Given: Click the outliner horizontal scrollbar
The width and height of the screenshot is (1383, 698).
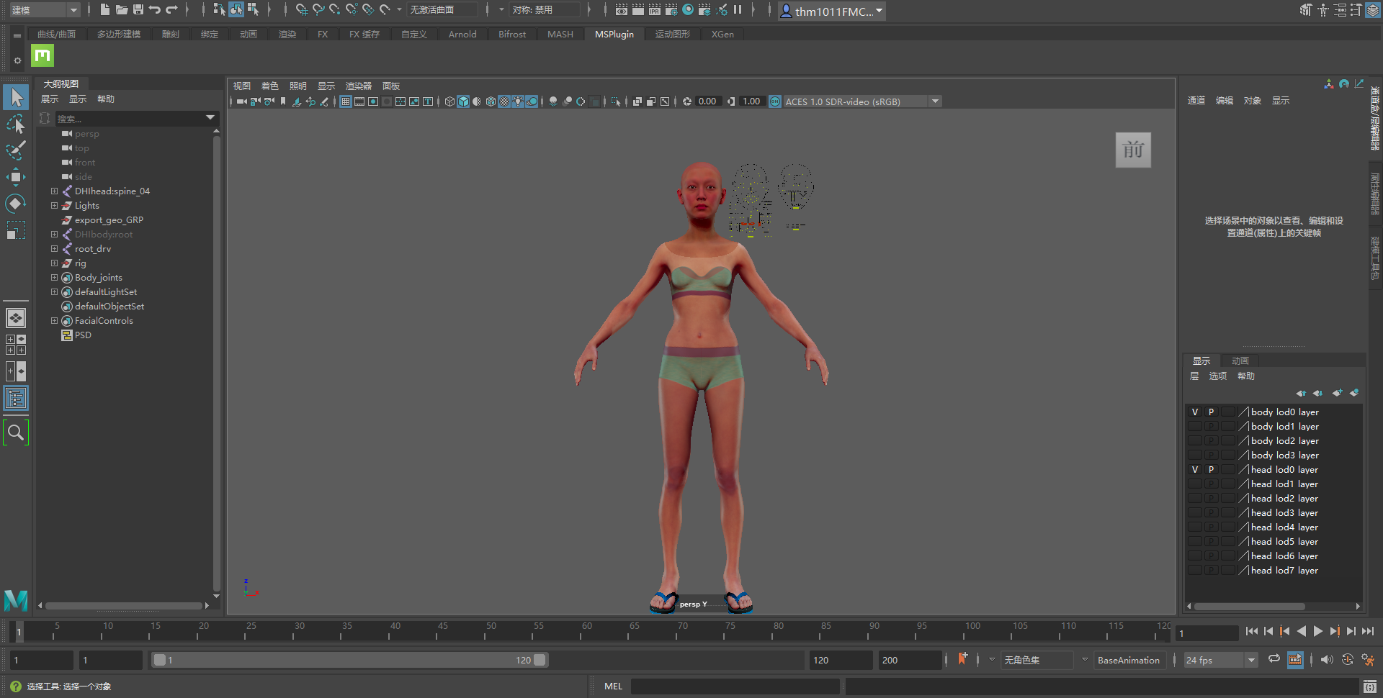Looking at the screenshot, I should coord(123,606).
